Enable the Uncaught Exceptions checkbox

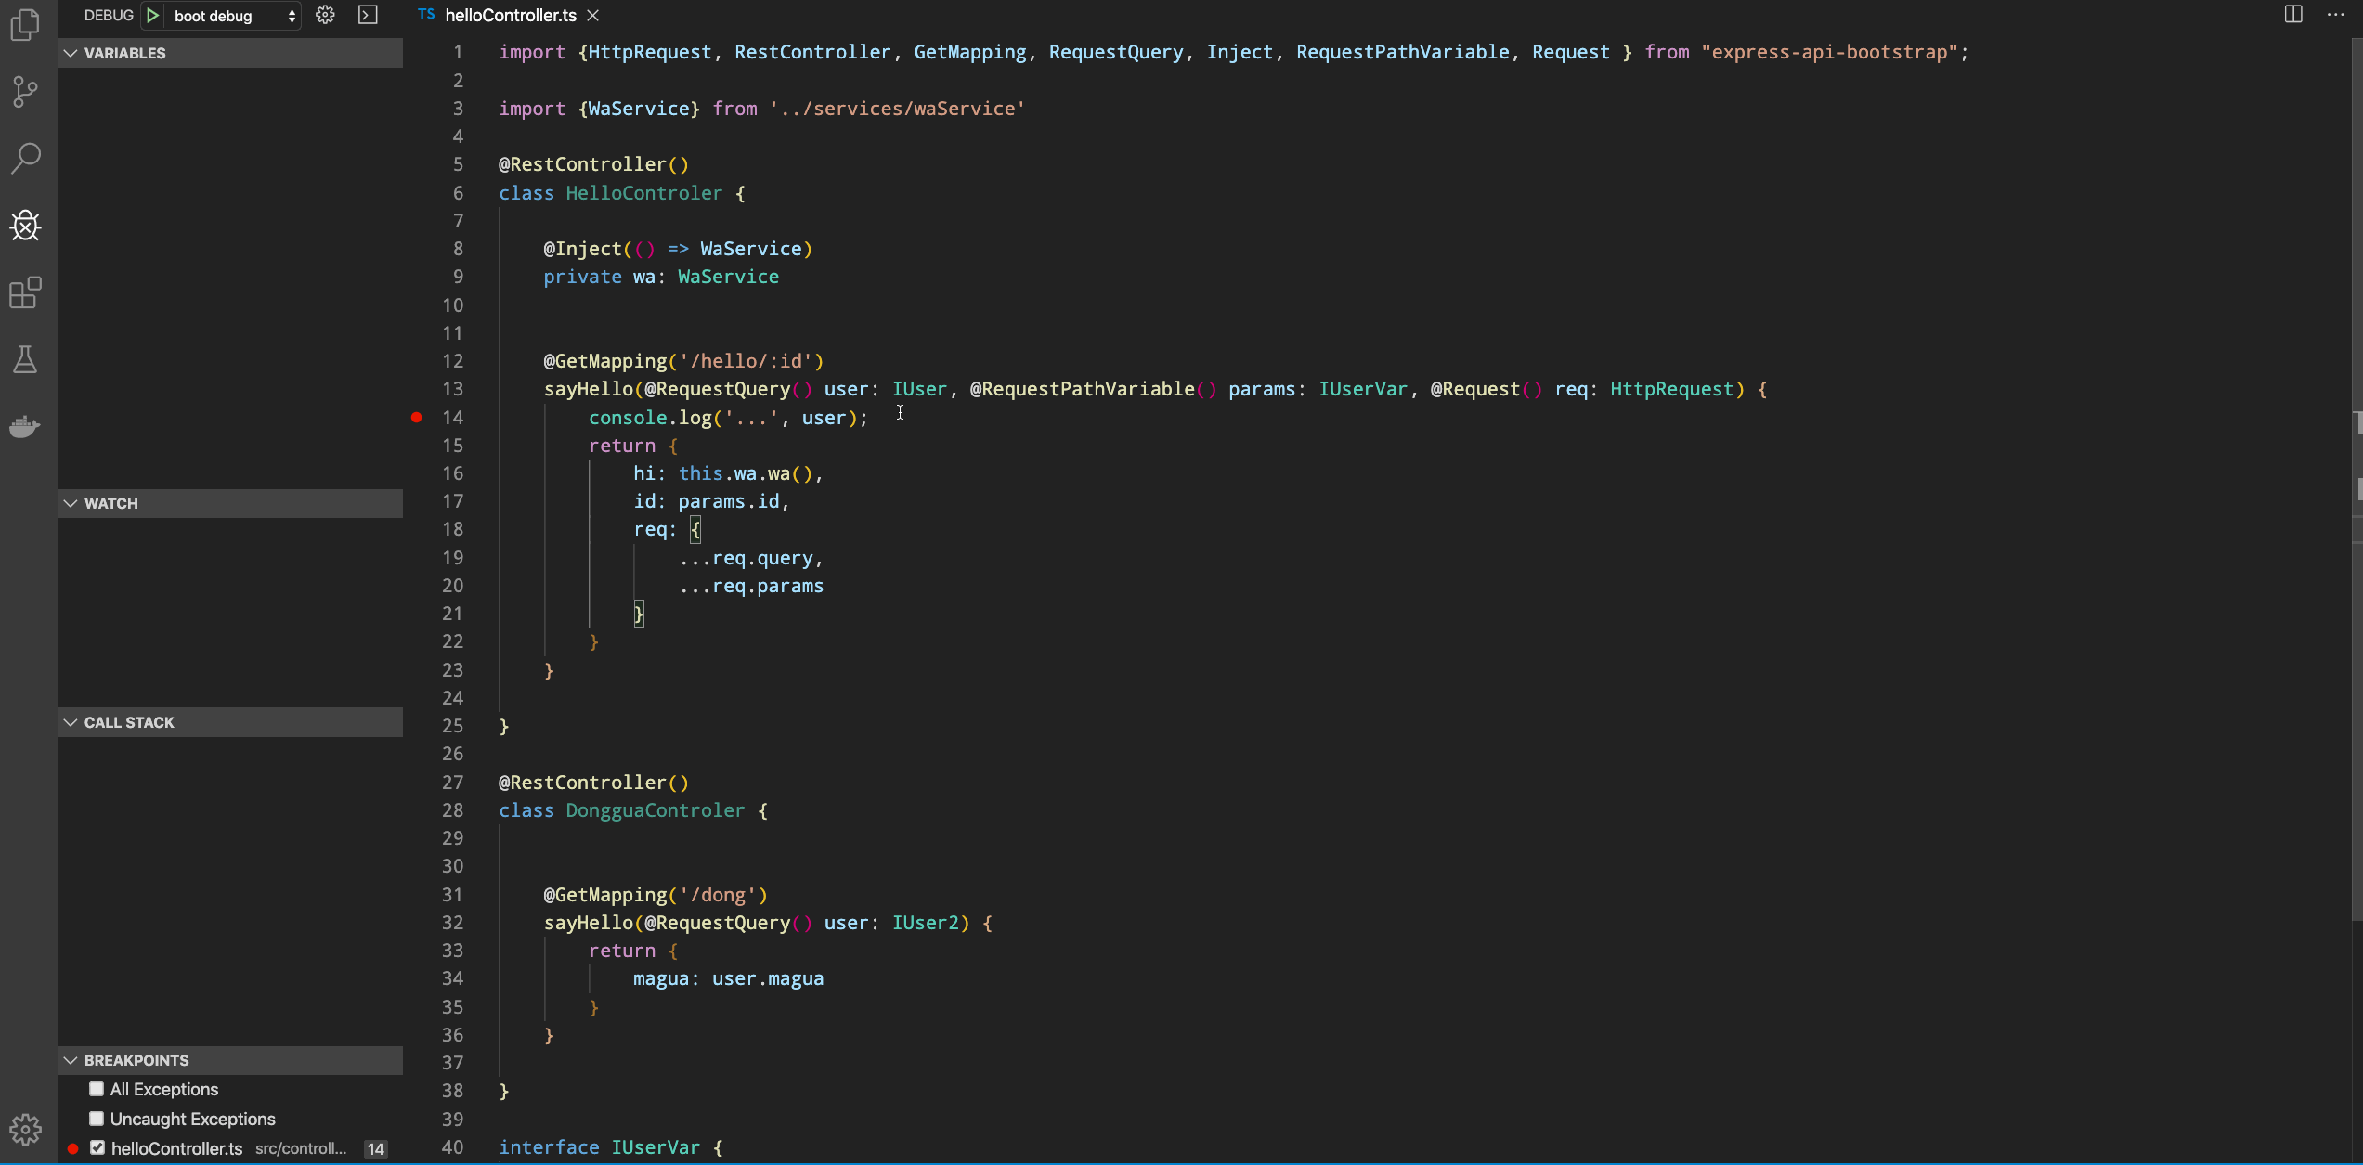[x=97, y=1119]
